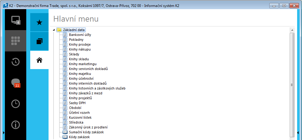Select Knihy interních dokladů
The height and width of the screenshot is (140, 302).
pos(88,83)
